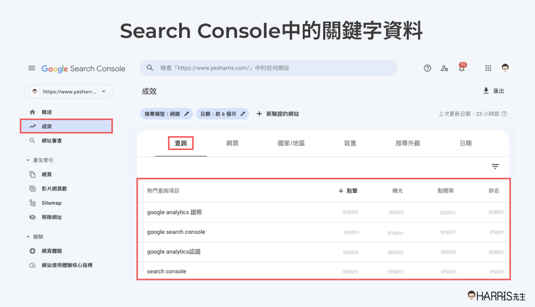535x307 pixels.
Task: Open the Google apps grid
Action: tap(488, 68)
